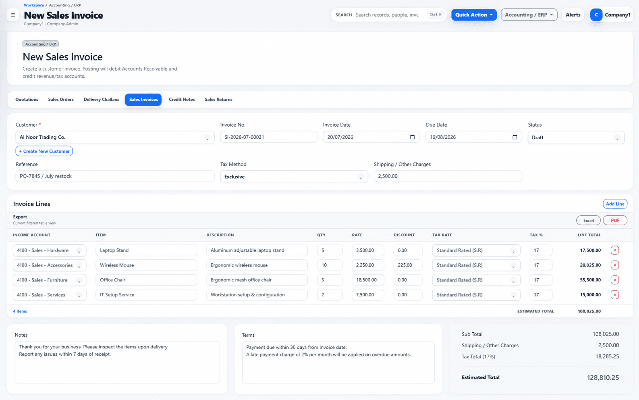Screen dimensions: 639x400
Task: Edit rate 7,500.00 for IT Setup Service
Action: [368, 295]
